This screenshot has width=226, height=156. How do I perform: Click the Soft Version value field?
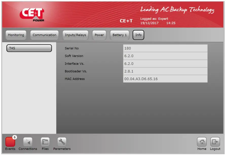pyautogui.click(x=165, y=56)
